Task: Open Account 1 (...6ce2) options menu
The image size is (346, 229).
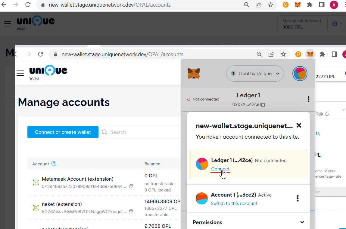Action: pyautogui.click(x=298, y=198)
